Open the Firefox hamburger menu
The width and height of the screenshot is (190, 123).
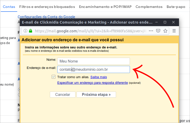tap(174, 31)
